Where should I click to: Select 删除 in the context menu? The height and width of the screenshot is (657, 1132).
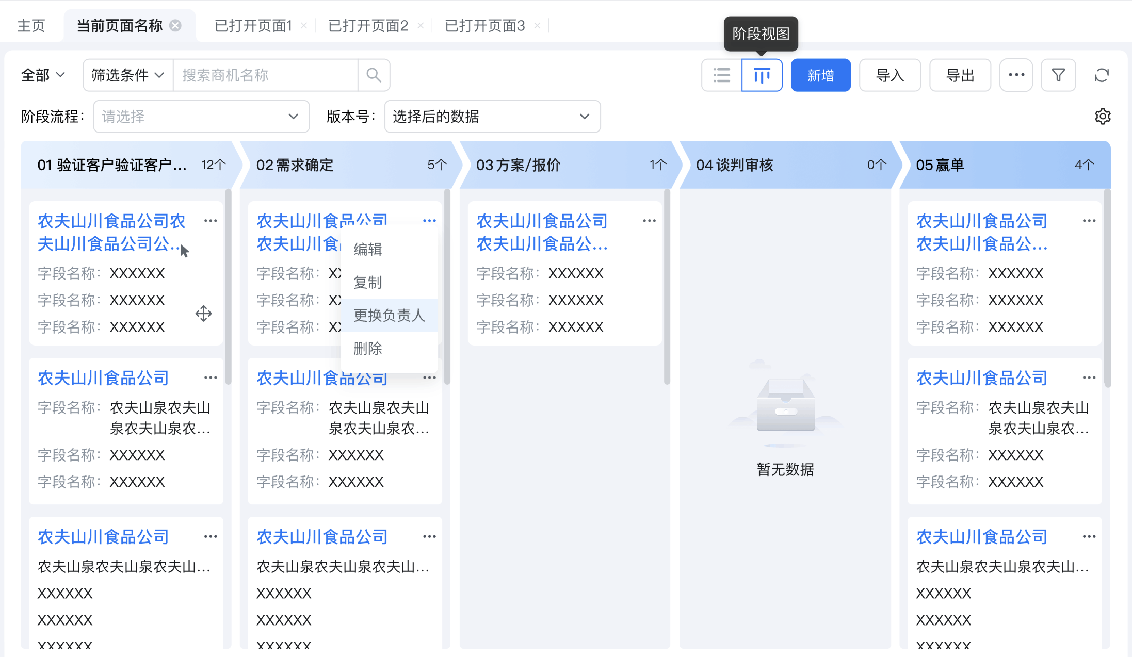[x=368, y=348]
